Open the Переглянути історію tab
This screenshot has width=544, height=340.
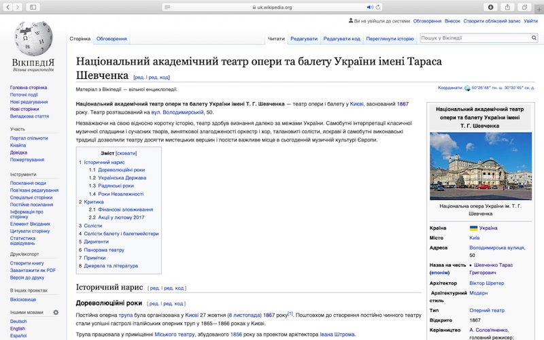(390, 39)
